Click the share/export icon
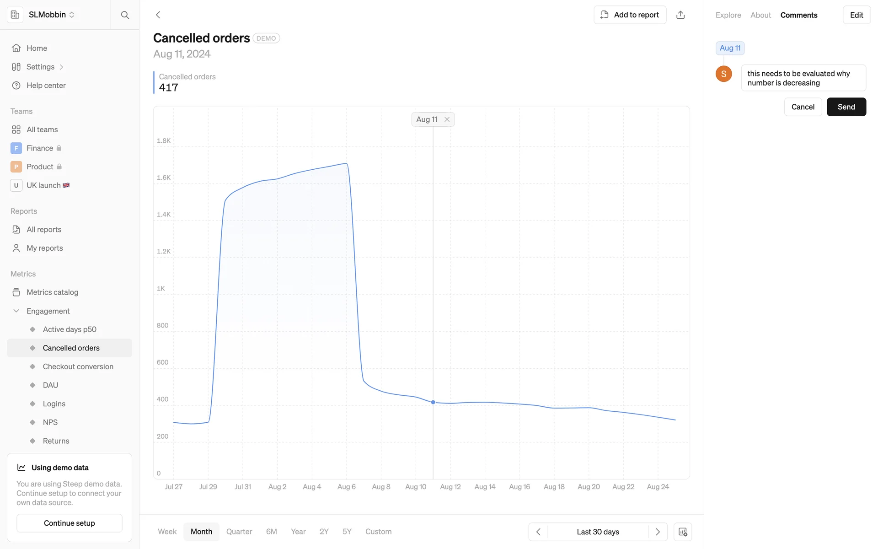 click(680, 15)
